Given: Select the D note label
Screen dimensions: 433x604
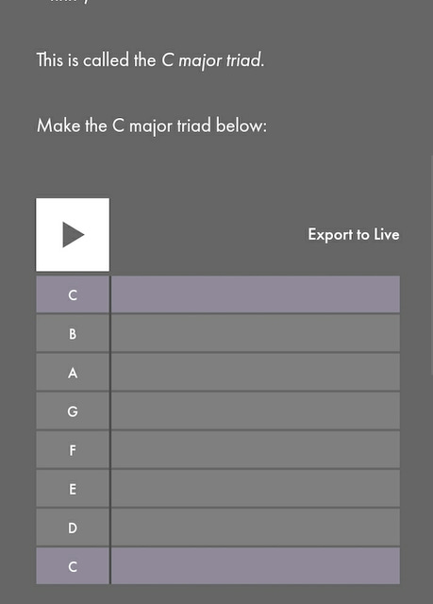Looking at the screenshot, I should click(73, 528).
